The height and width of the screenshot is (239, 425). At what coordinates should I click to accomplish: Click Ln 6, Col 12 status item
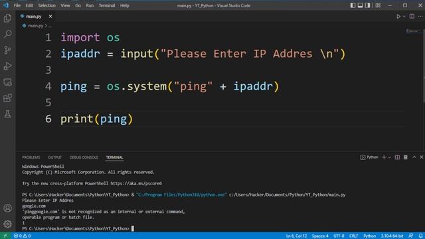pos(296,236)
